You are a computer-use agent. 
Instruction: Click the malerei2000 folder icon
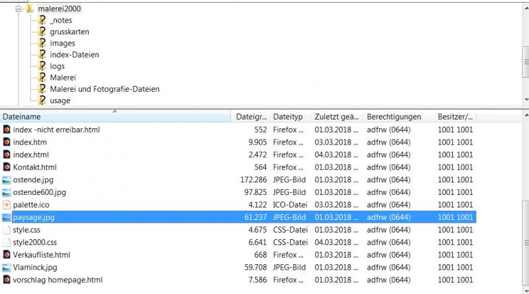30,9
